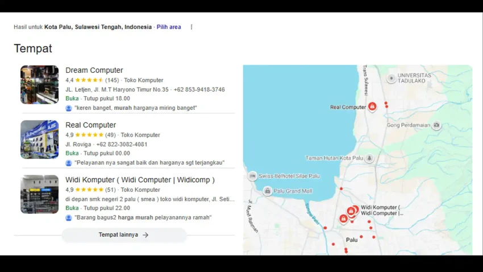Click the phone number +62 853-9418-3746

(199, 89)
